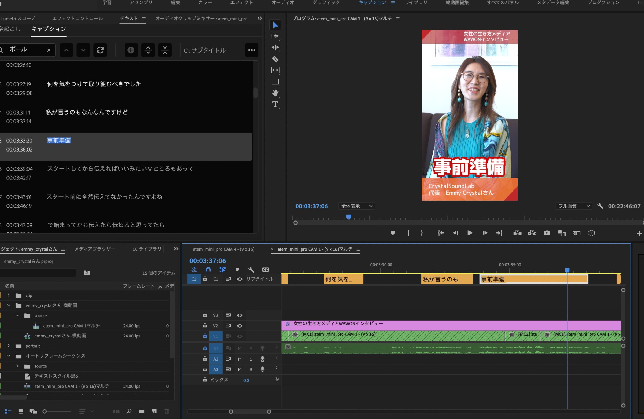Select the テキストスタイル黒6 project item
The image size is (644, 419).
[56, 376]
